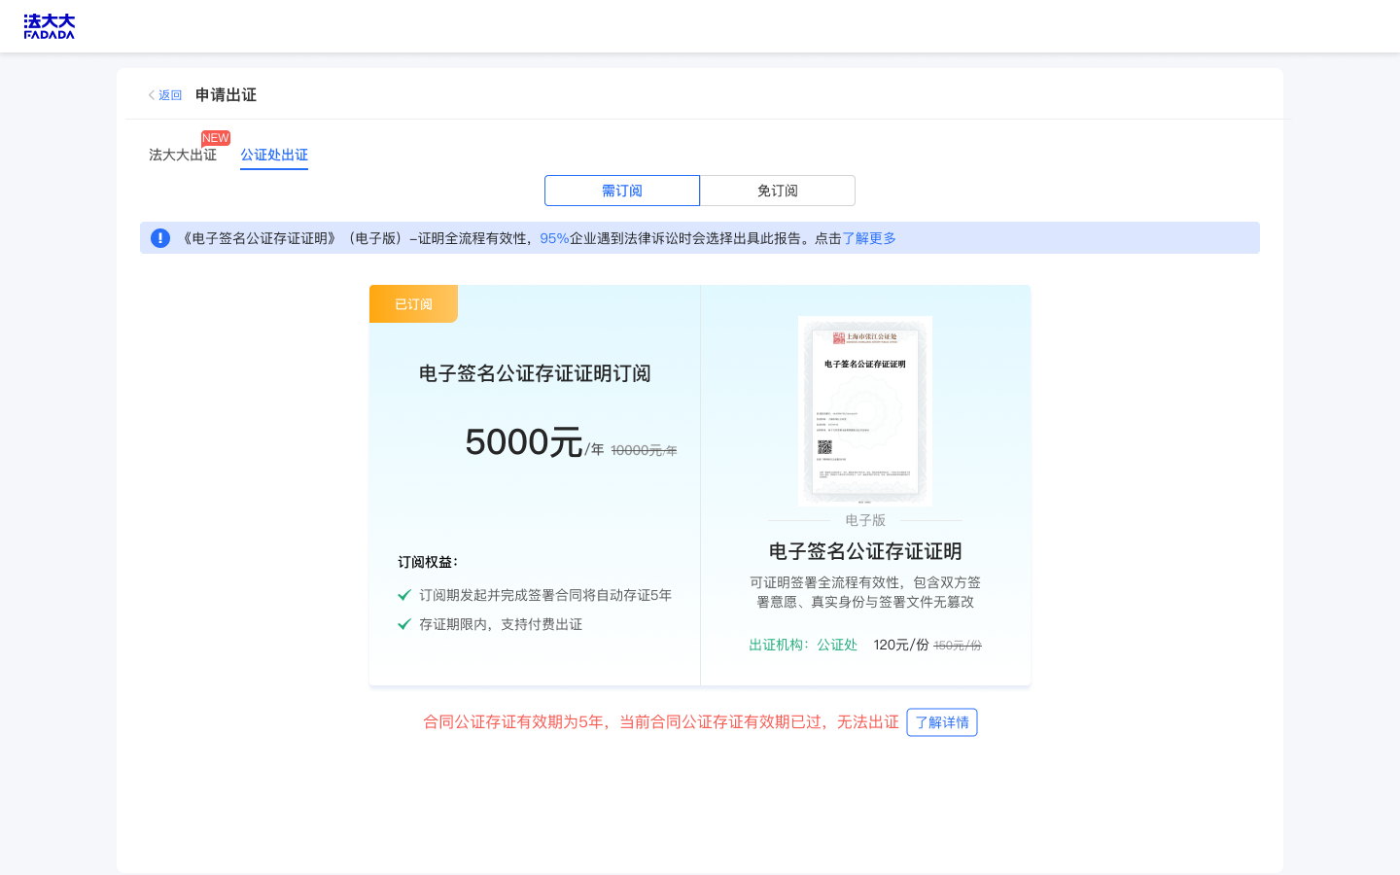Screen dimensions: 1400x875
Task: Click the 电子签名公证存证证明 card title
Action: [x=865, y=551]
